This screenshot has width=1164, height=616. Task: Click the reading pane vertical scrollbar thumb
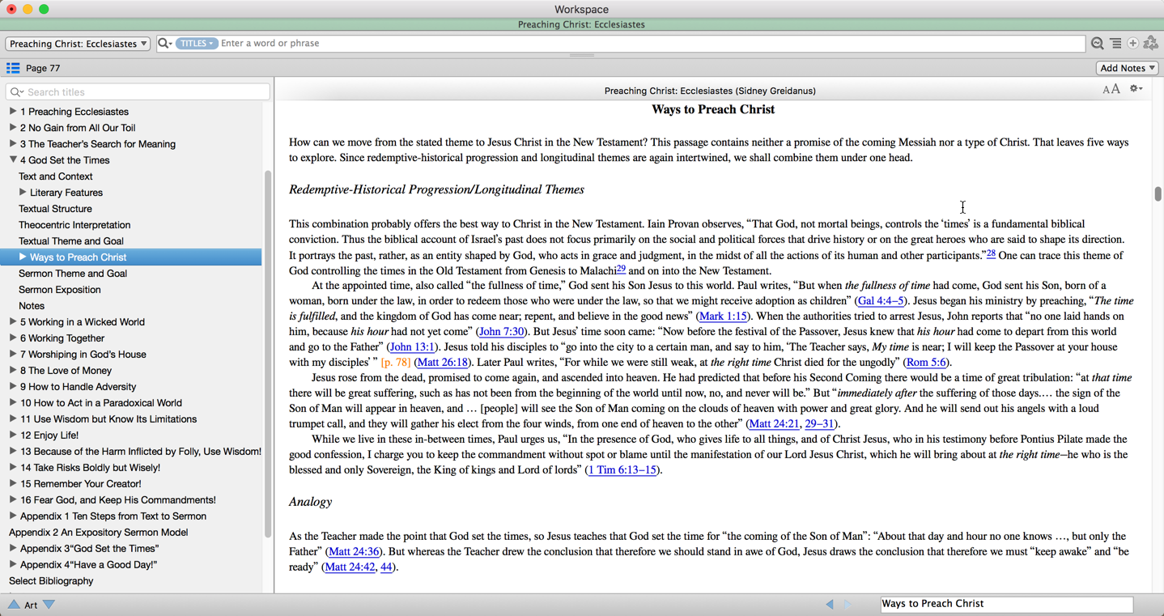coord(1158,194)
